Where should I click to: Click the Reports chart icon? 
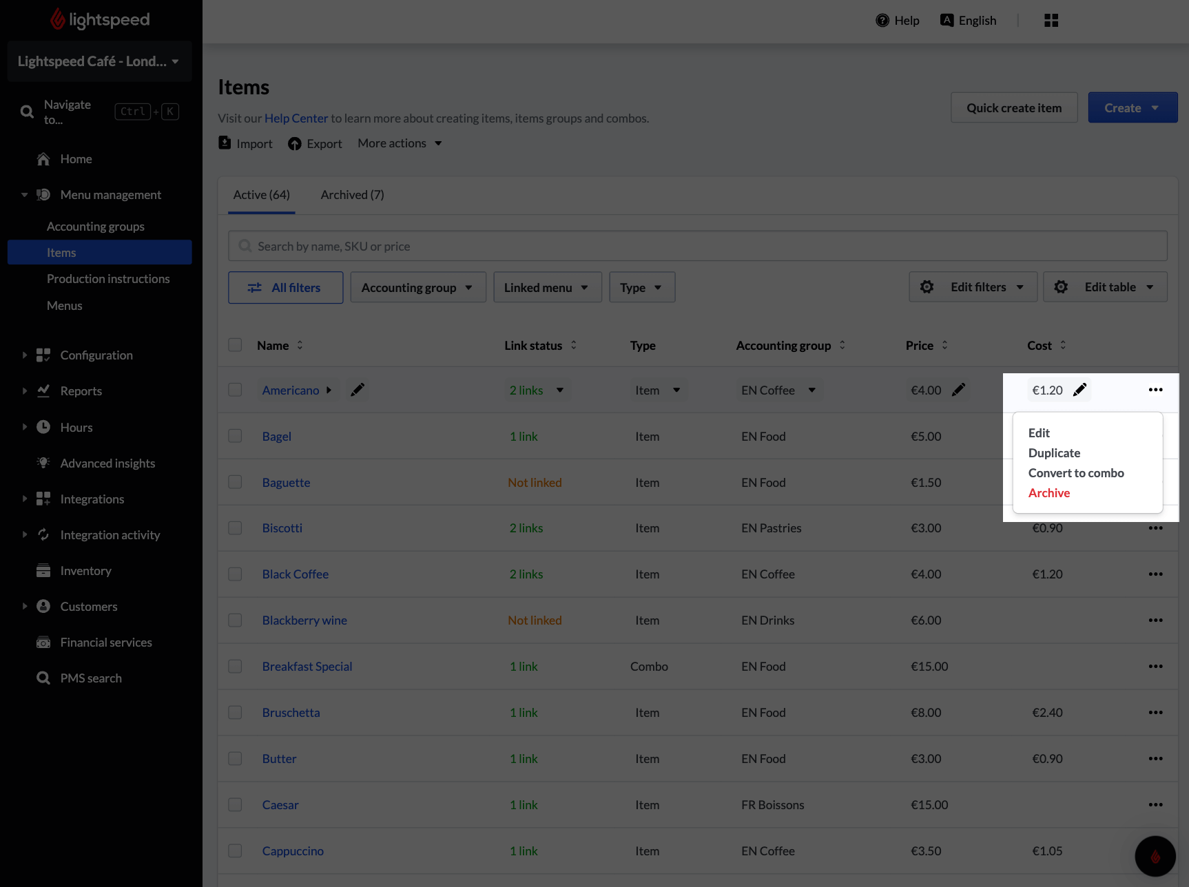[43, 391]
